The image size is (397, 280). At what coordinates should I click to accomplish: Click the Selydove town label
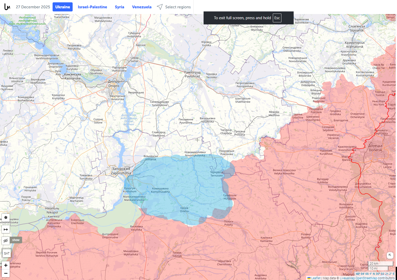tap(328, 129)
